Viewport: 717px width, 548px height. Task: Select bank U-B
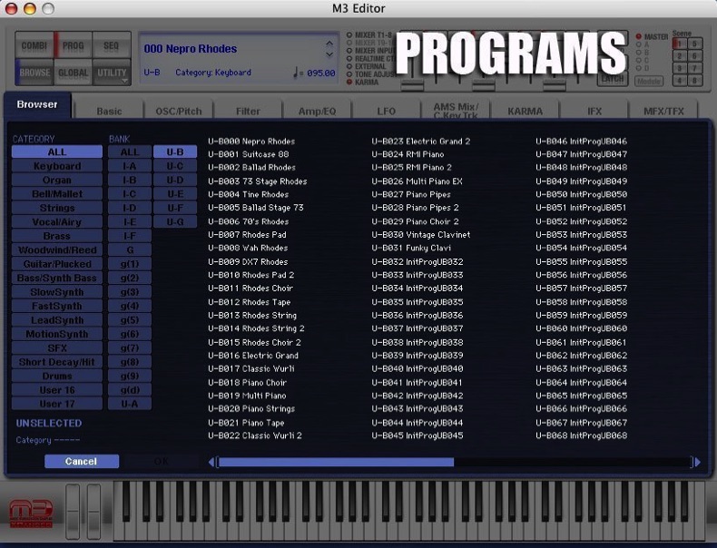[175, 152]
